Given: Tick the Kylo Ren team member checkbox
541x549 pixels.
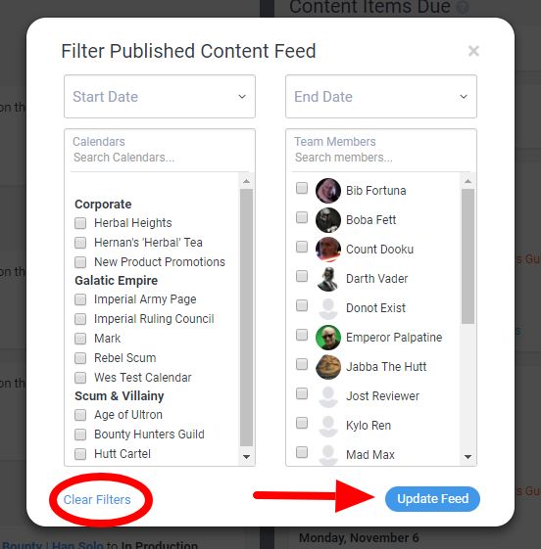Looking at the screenshot, I should [302, 423].
